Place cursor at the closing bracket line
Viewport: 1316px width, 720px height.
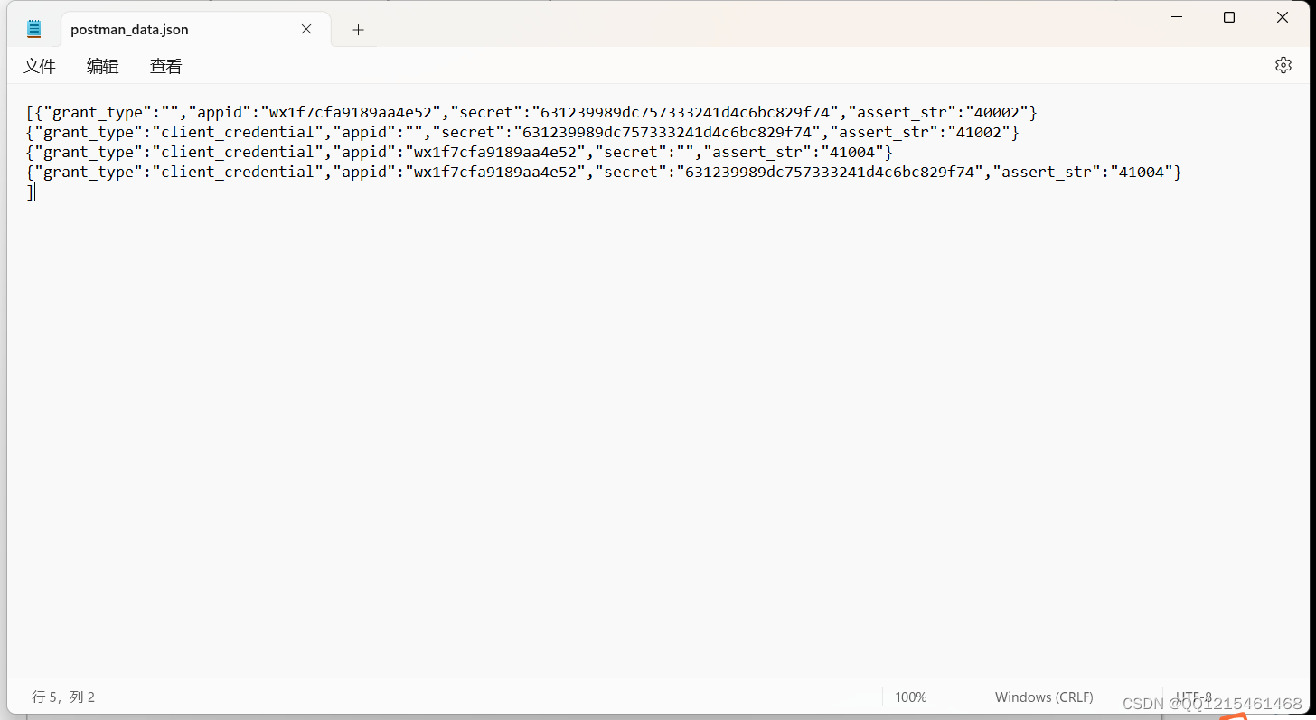(30, 192)
